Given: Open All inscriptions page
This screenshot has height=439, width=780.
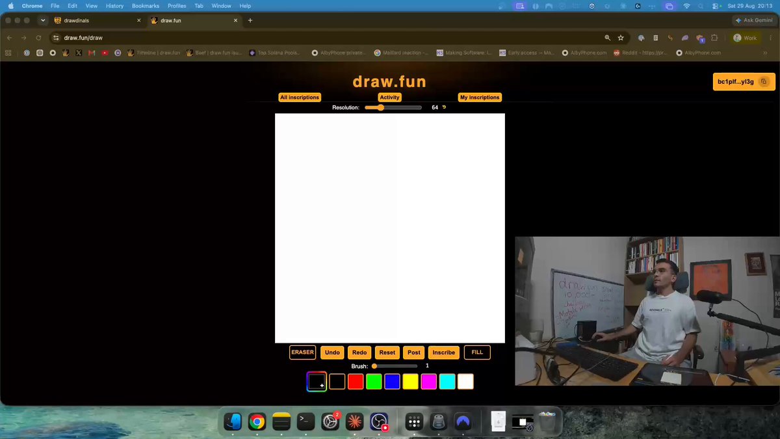Looking at the screenshot, I should [300, 98].
